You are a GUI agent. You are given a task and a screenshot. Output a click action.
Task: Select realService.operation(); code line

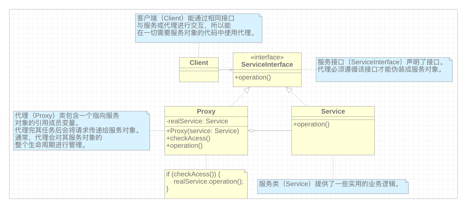209,182
